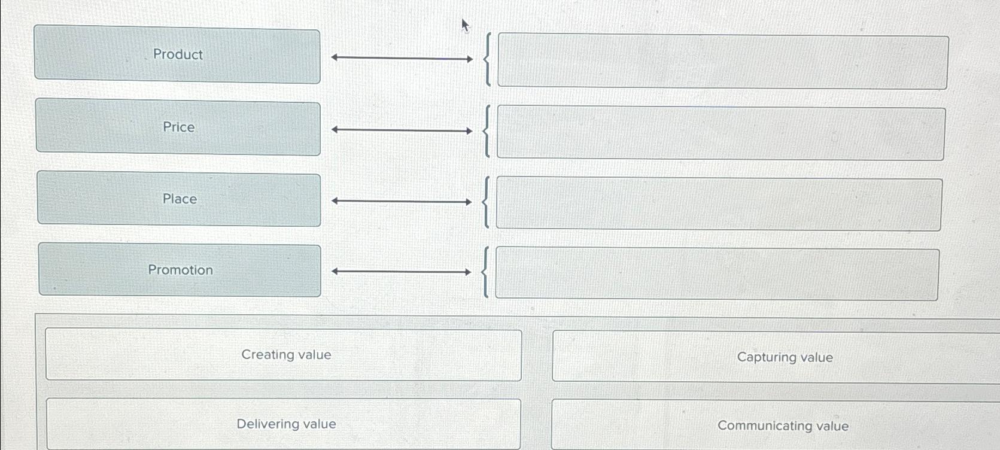Select the Promotion box
This screenshot has height=450, width=1000.
coord(180,270)
